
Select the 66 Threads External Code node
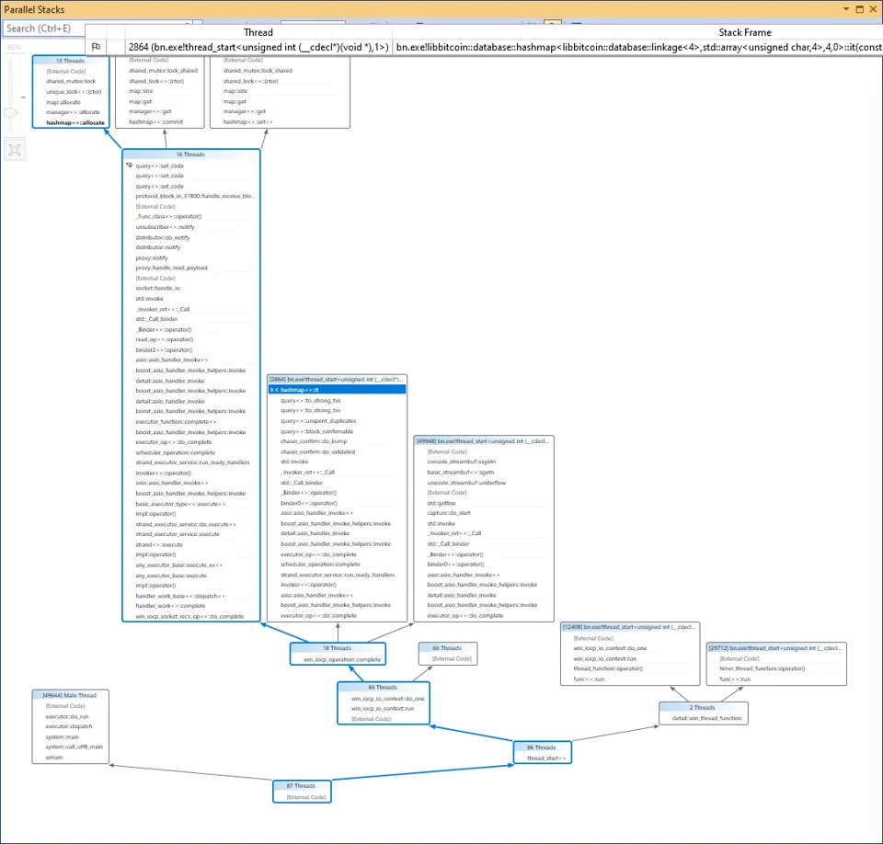coord(448,654)
